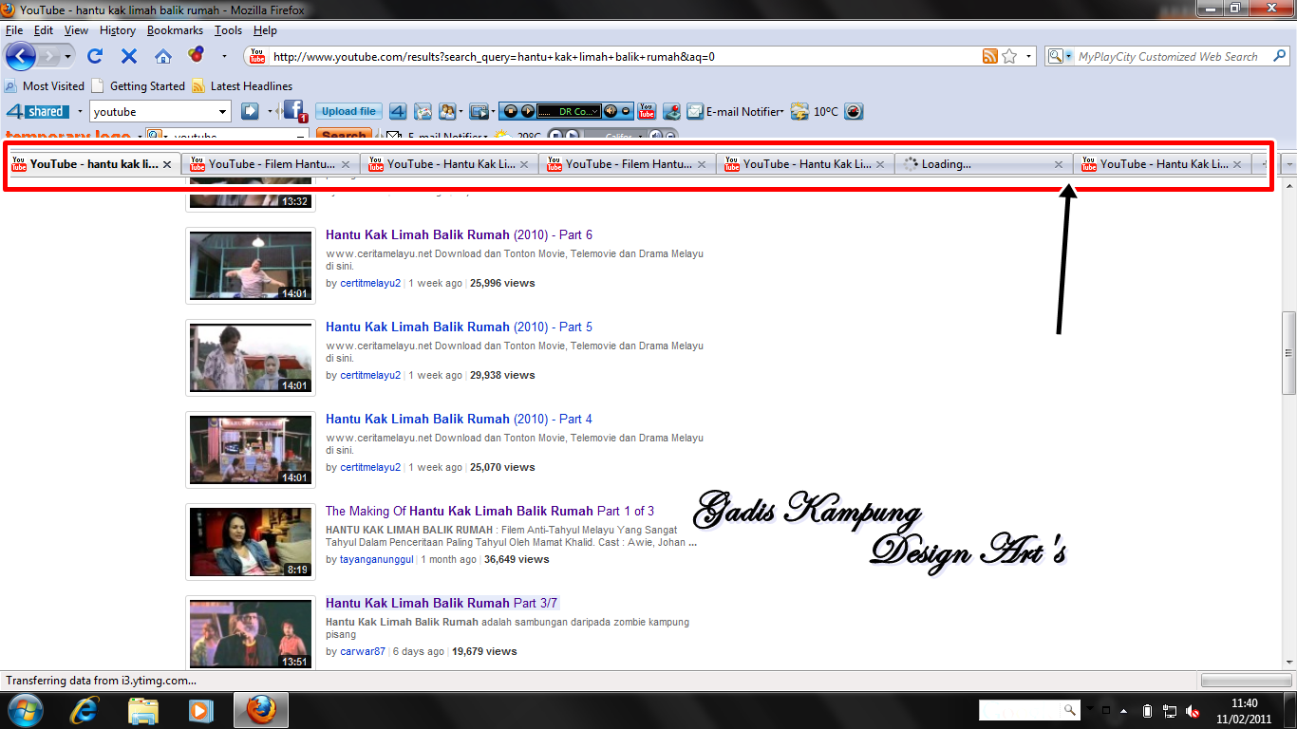Stop loading with the blue X button

(129, 56)
